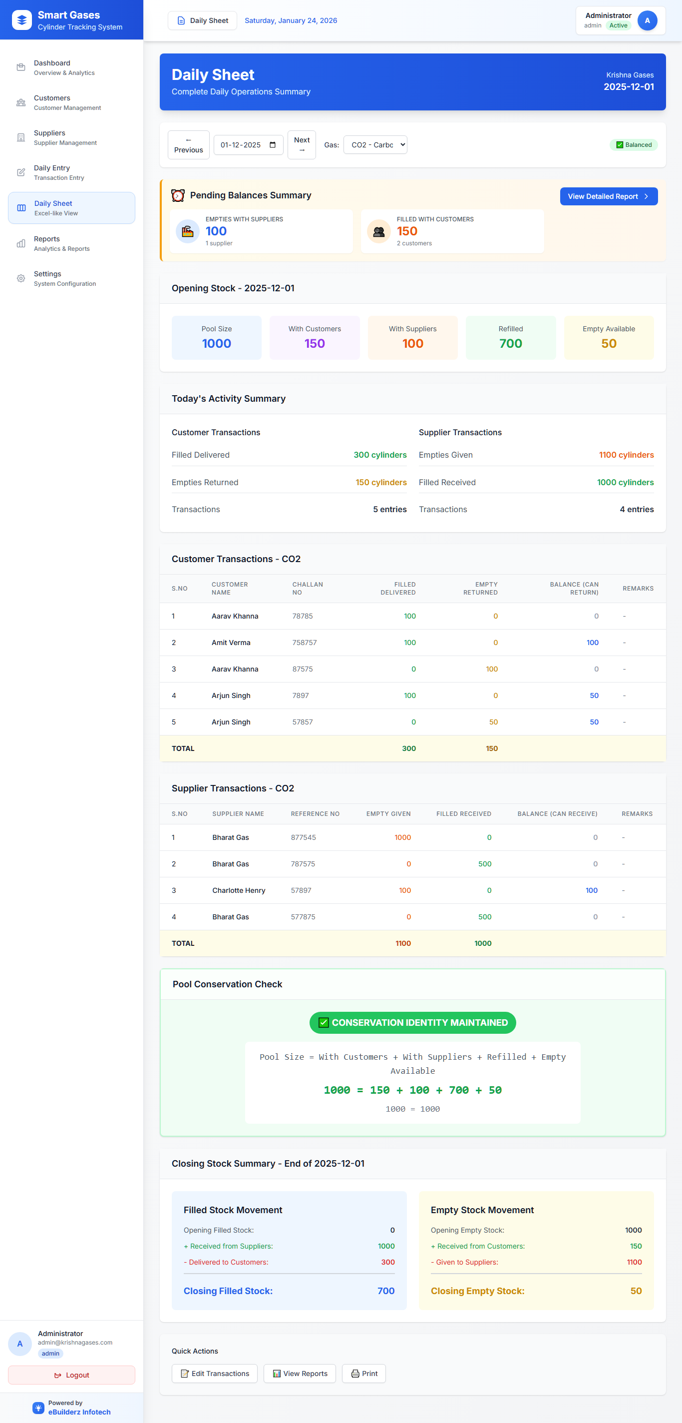682x1423 pixels.
Task: Click the With Suppliers 100 card
Action: pyautogui.click(x=413, y=338)
